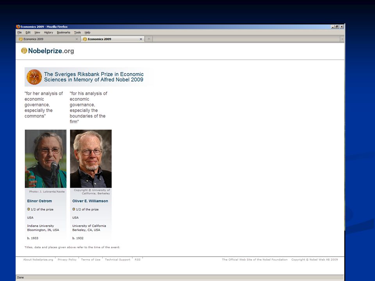Click the Economic Sciences prize 2009 heading

tap(94, 77)
